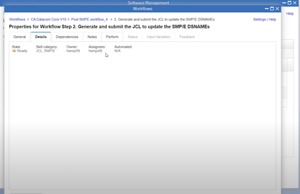Maximize the Software Management window
This screenshot has width=300, height=194.
click(290, 3)
